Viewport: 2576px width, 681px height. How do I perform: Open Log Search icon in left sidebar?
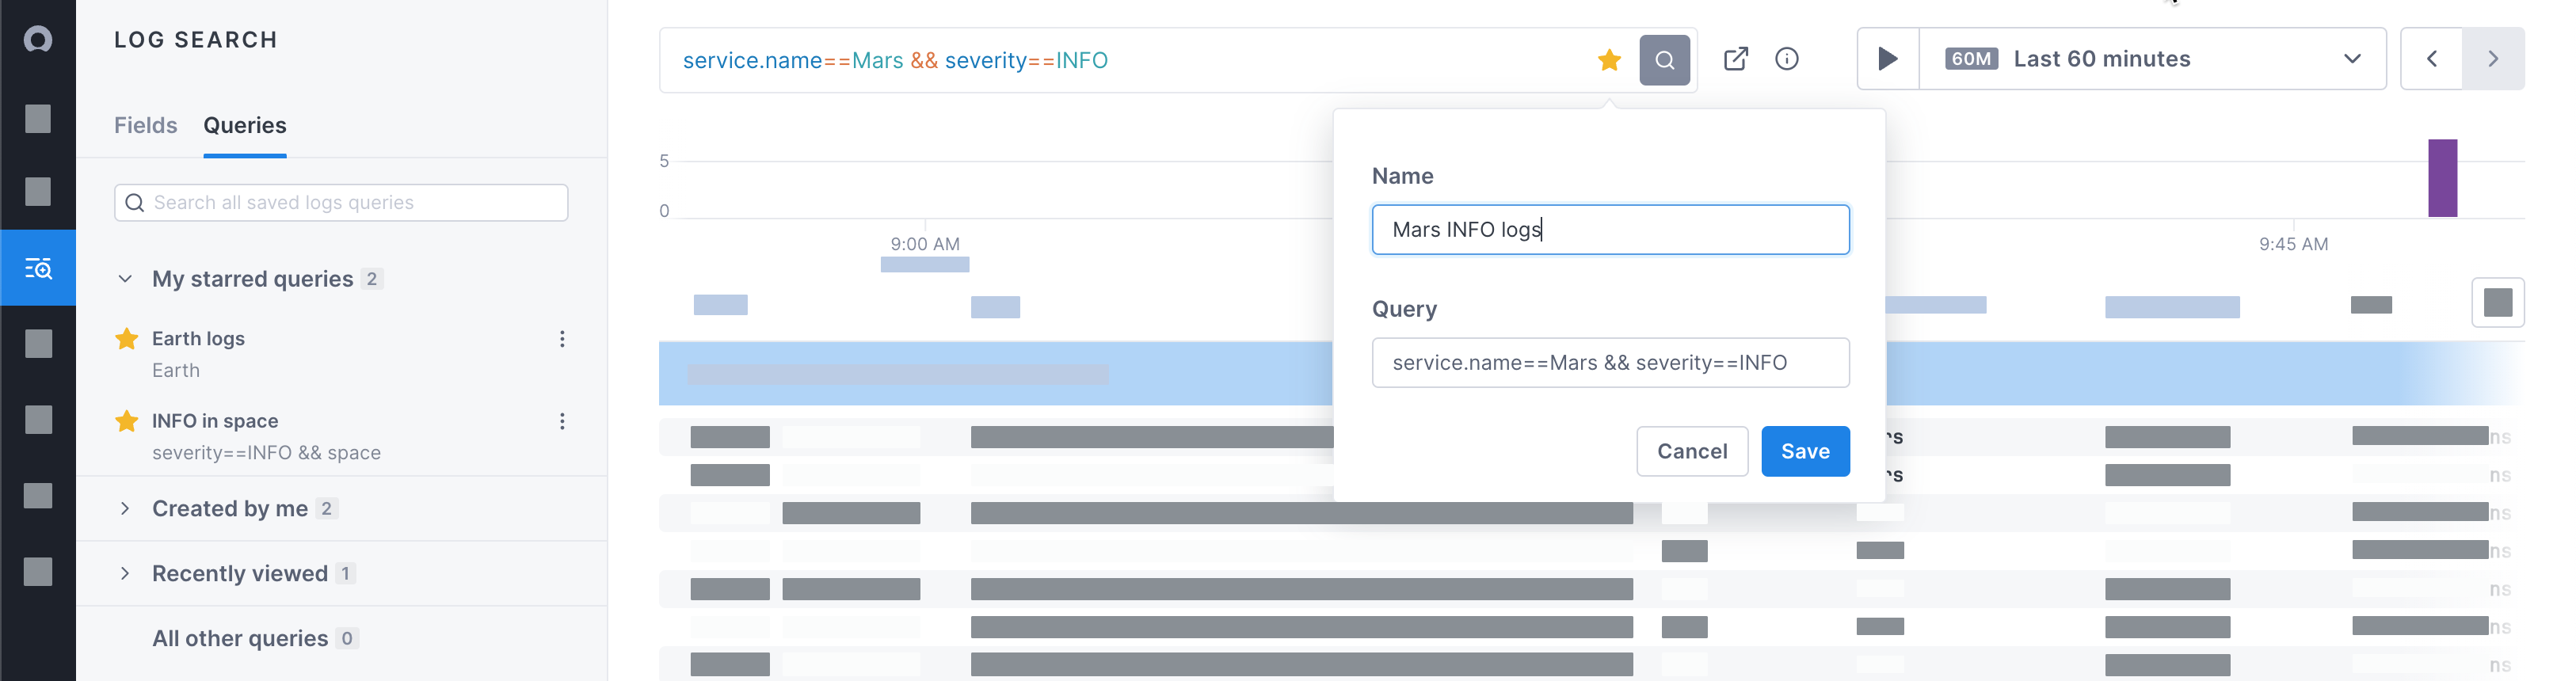(38, 268)
